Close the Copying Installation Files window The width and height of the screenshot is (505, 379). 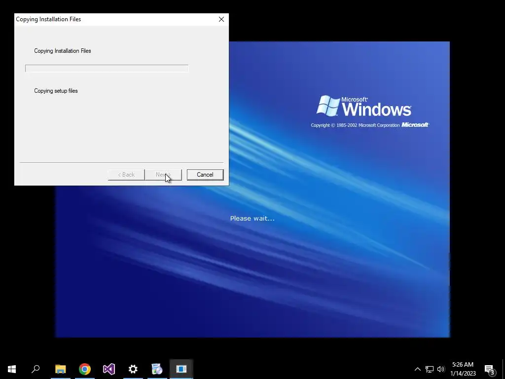pyautogui.click(x=221, y=19)
